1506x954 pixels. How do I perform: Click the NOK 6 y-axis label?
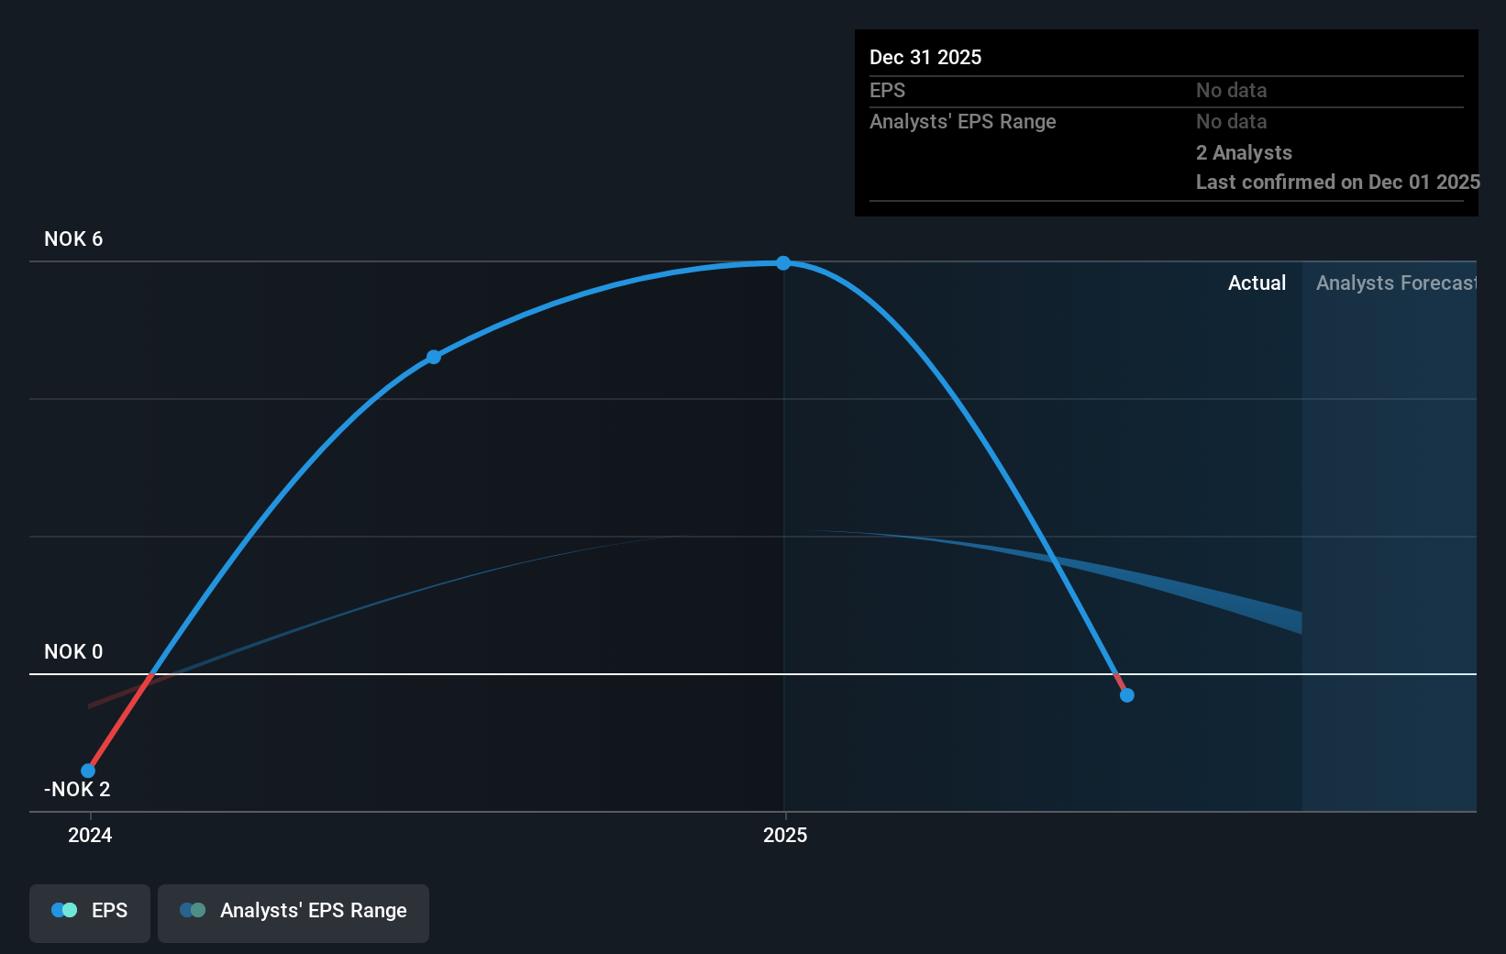pos(73,239)
